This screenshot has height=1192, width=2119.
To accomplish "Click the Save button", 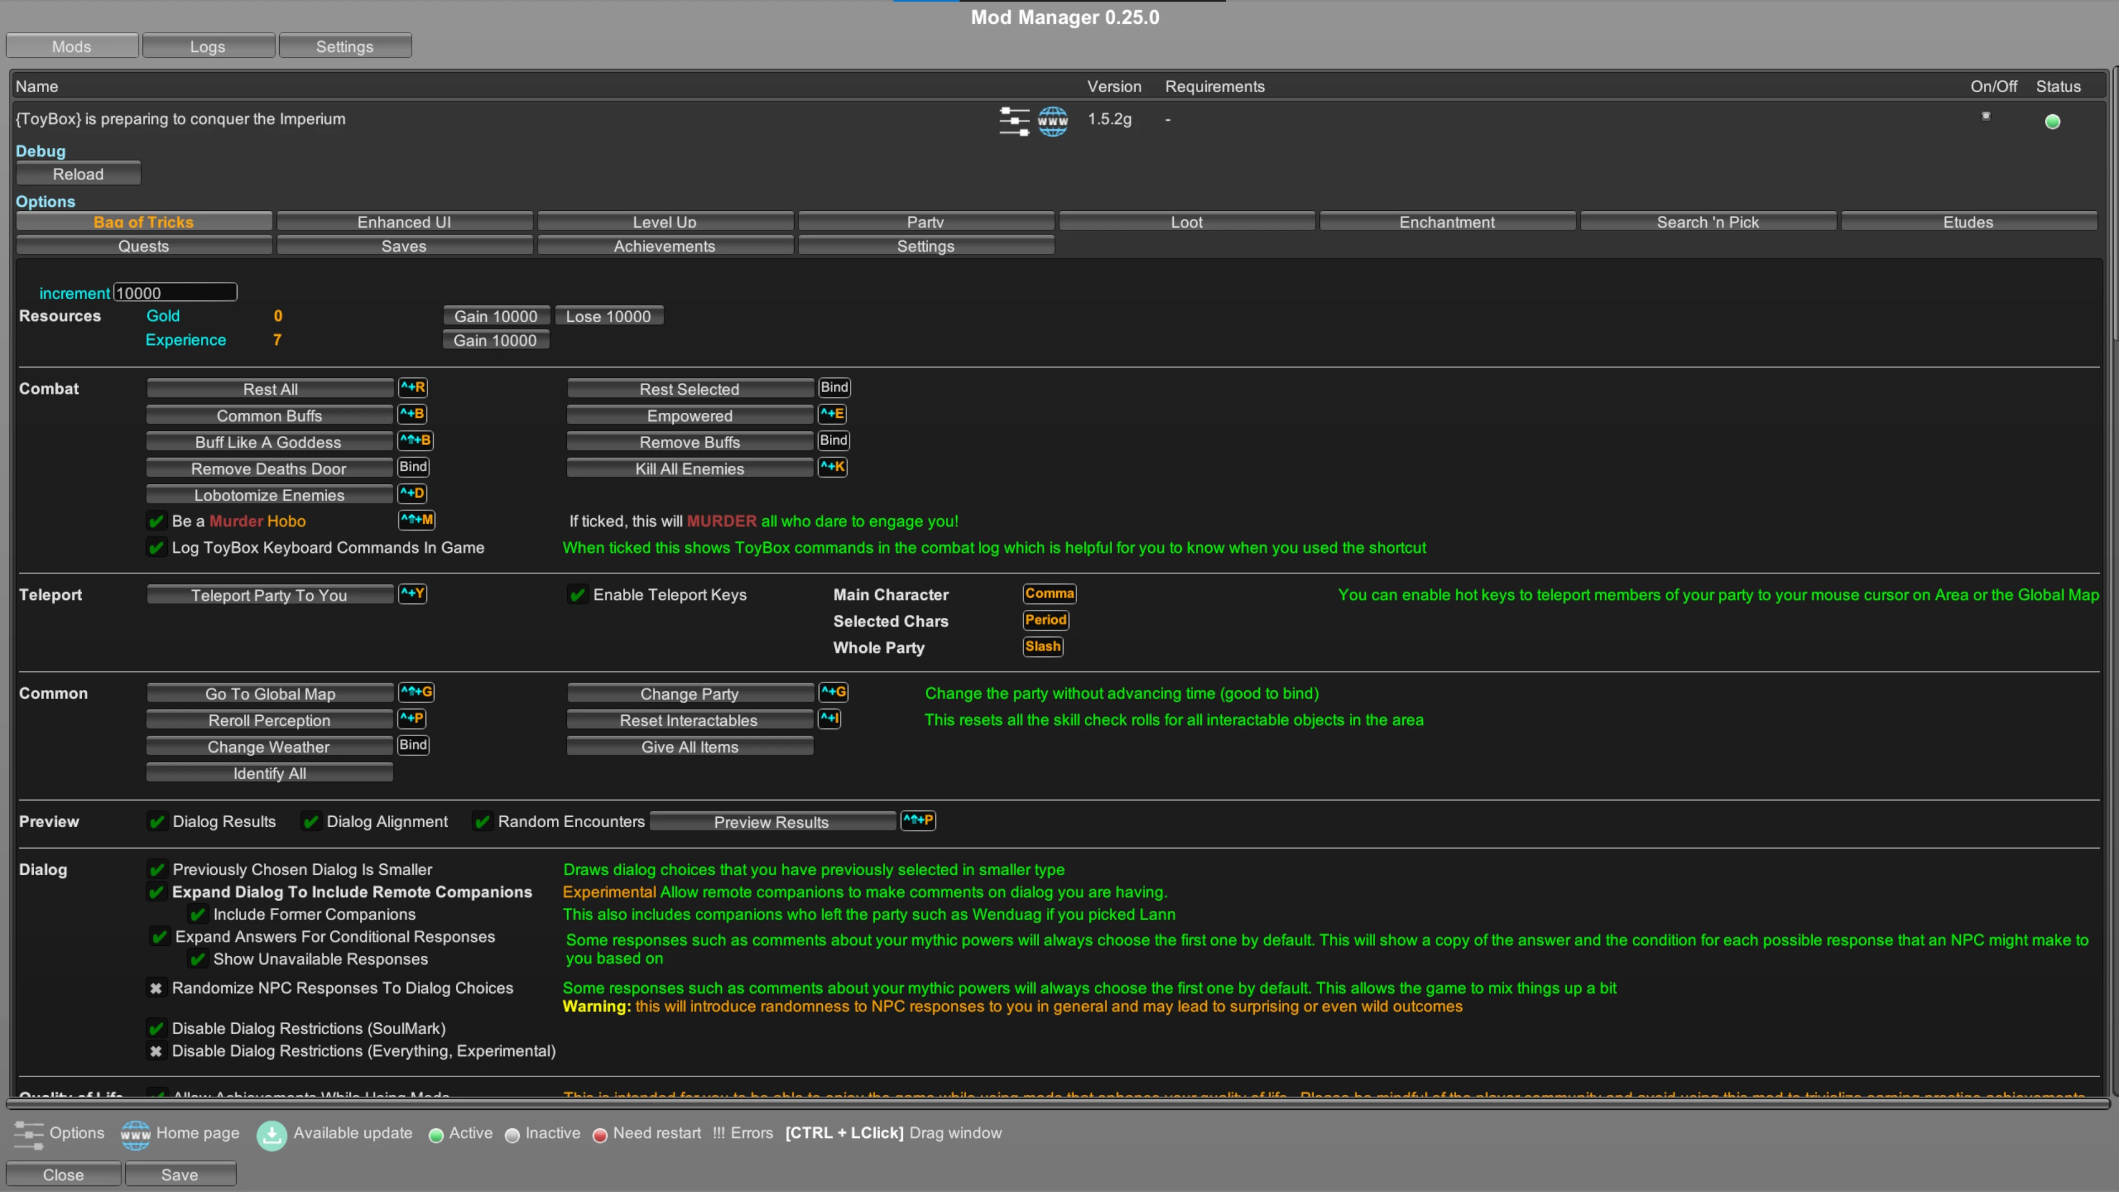I will pyautogui.click(x=180, y=1174).
